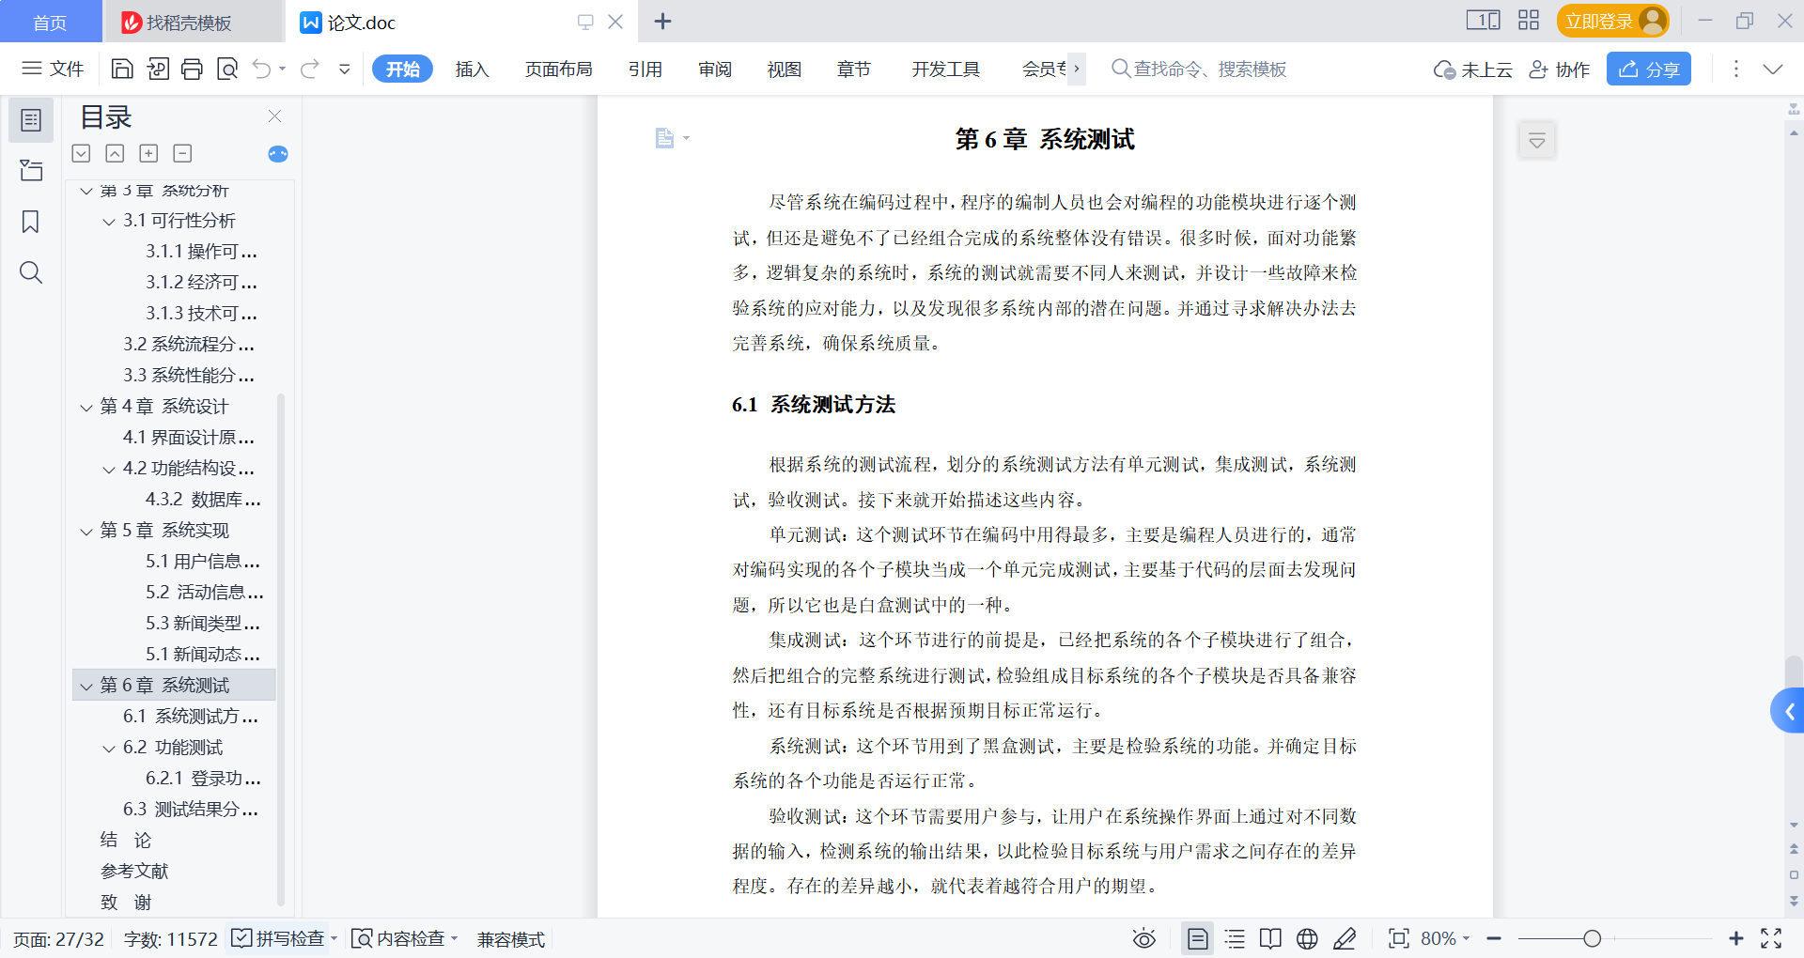Collapse the 6.2 功能测试 outline node
This screenshot has height=958, width=1804.
109,748
